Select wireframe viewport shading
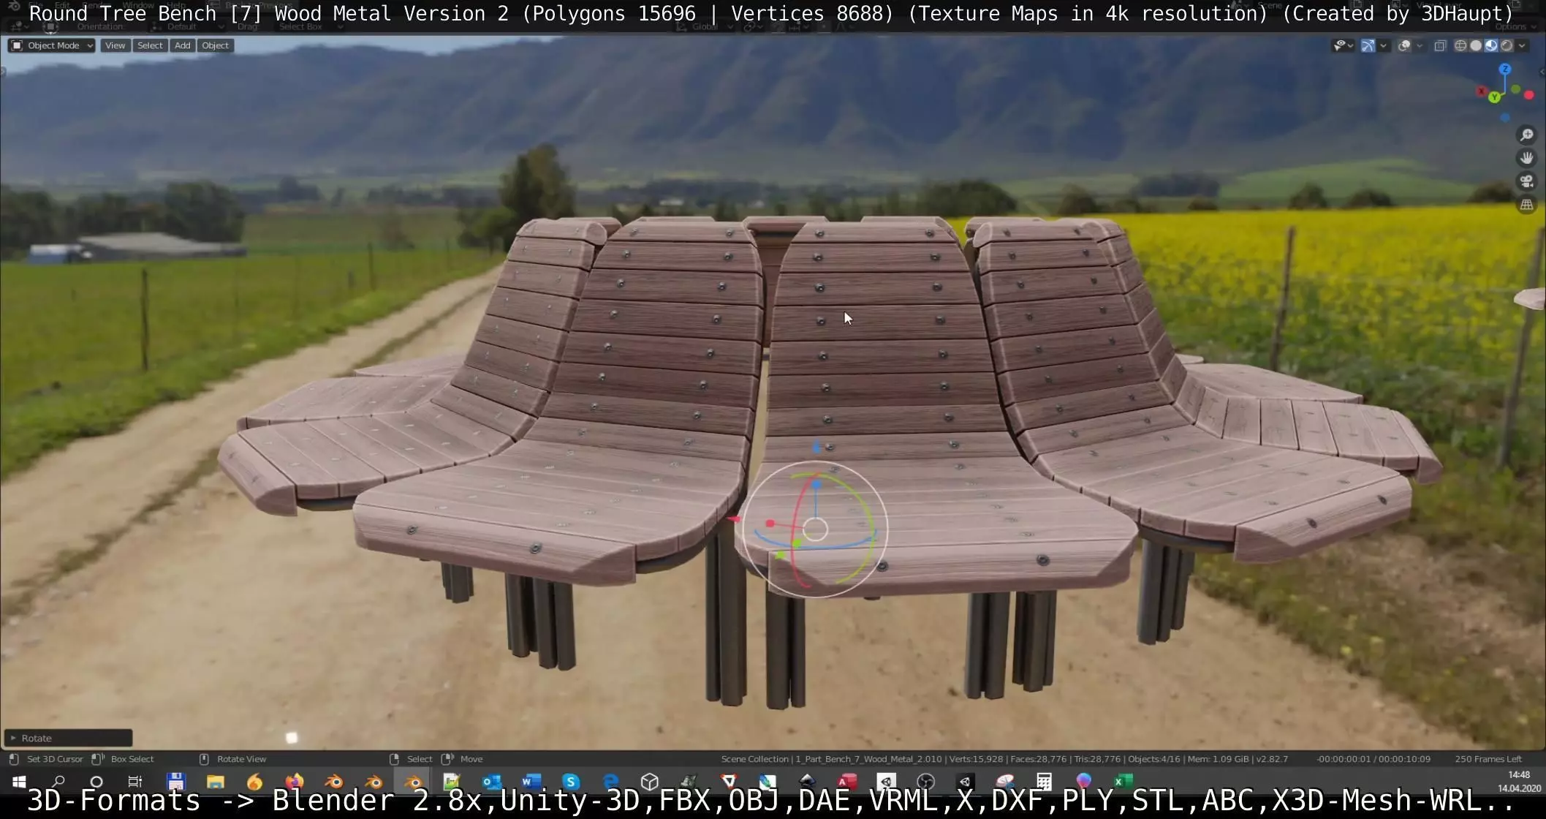 [x=1460, y=45]
